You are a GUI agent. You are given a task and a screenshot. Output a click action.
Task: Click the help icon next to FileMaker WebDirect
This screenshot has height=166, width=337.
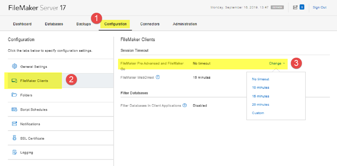(x=158, y=77)
